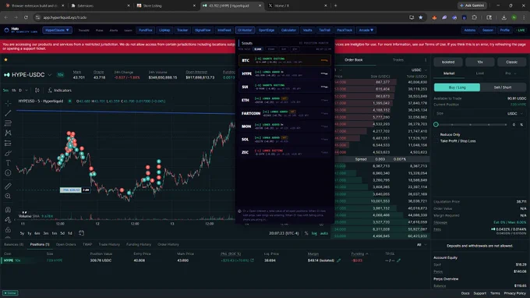The height and width of the screenshot is (298, 530).
Task: Click the order size percentage slider handle
Action: tap(436, 125)
